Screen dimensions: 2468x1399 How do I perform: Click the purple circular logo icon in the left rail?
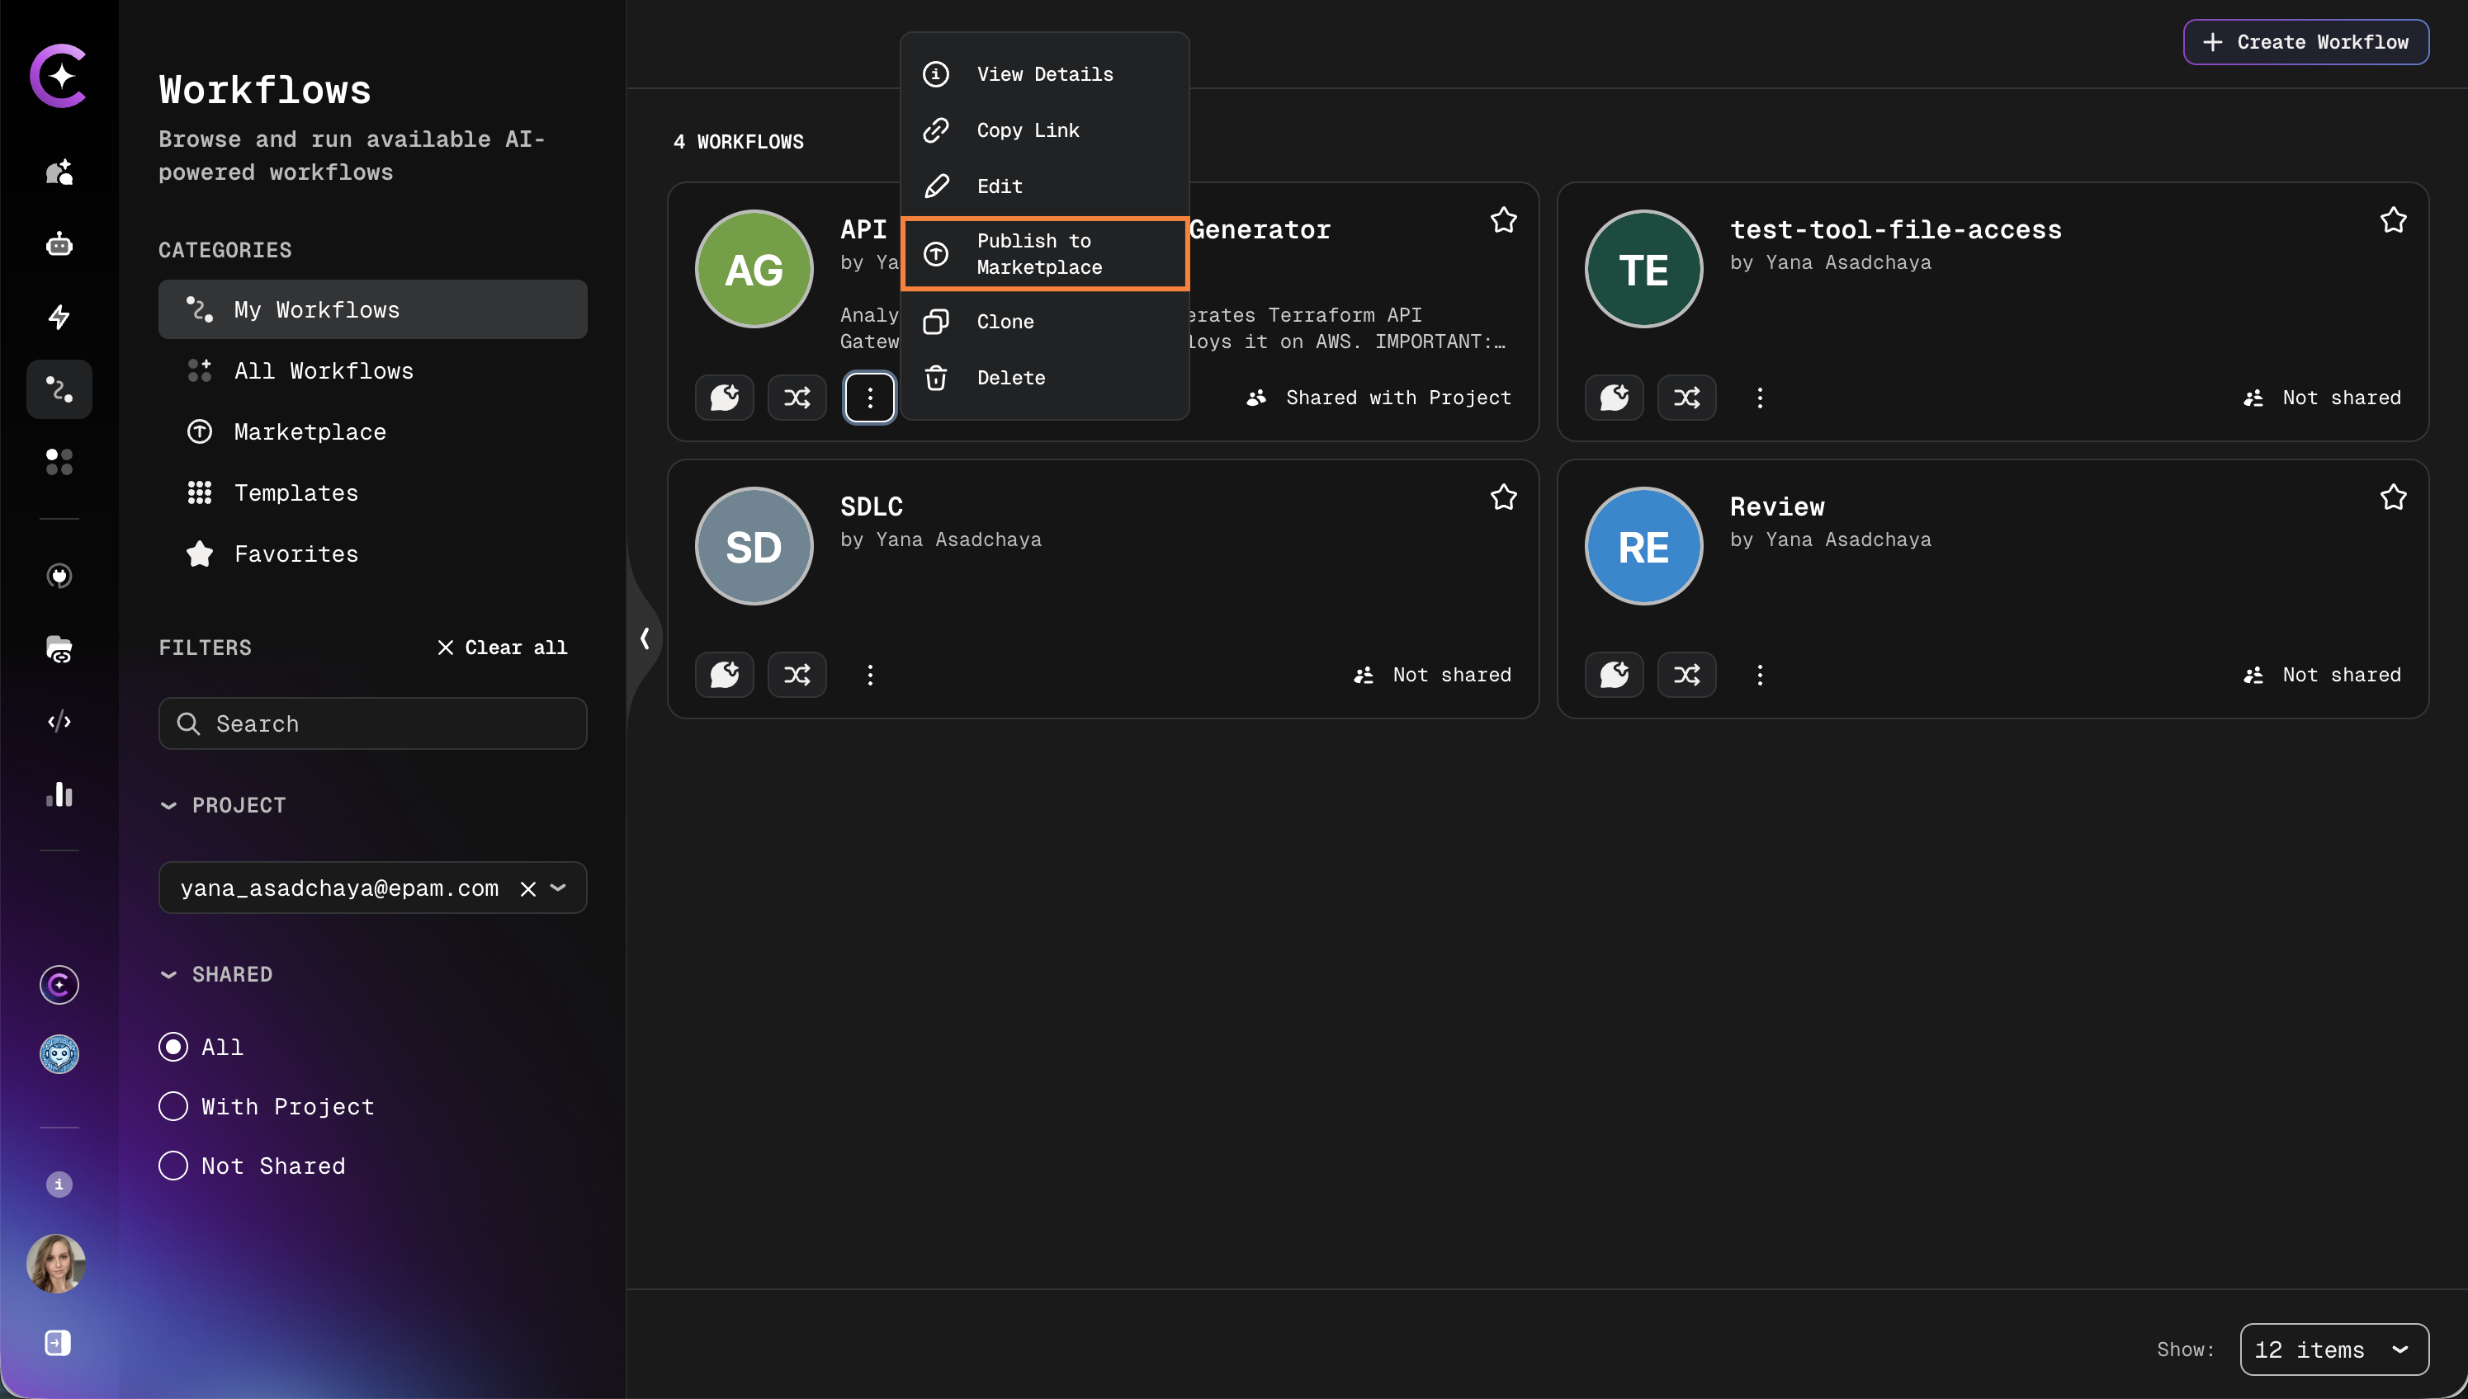coord(59,985)
